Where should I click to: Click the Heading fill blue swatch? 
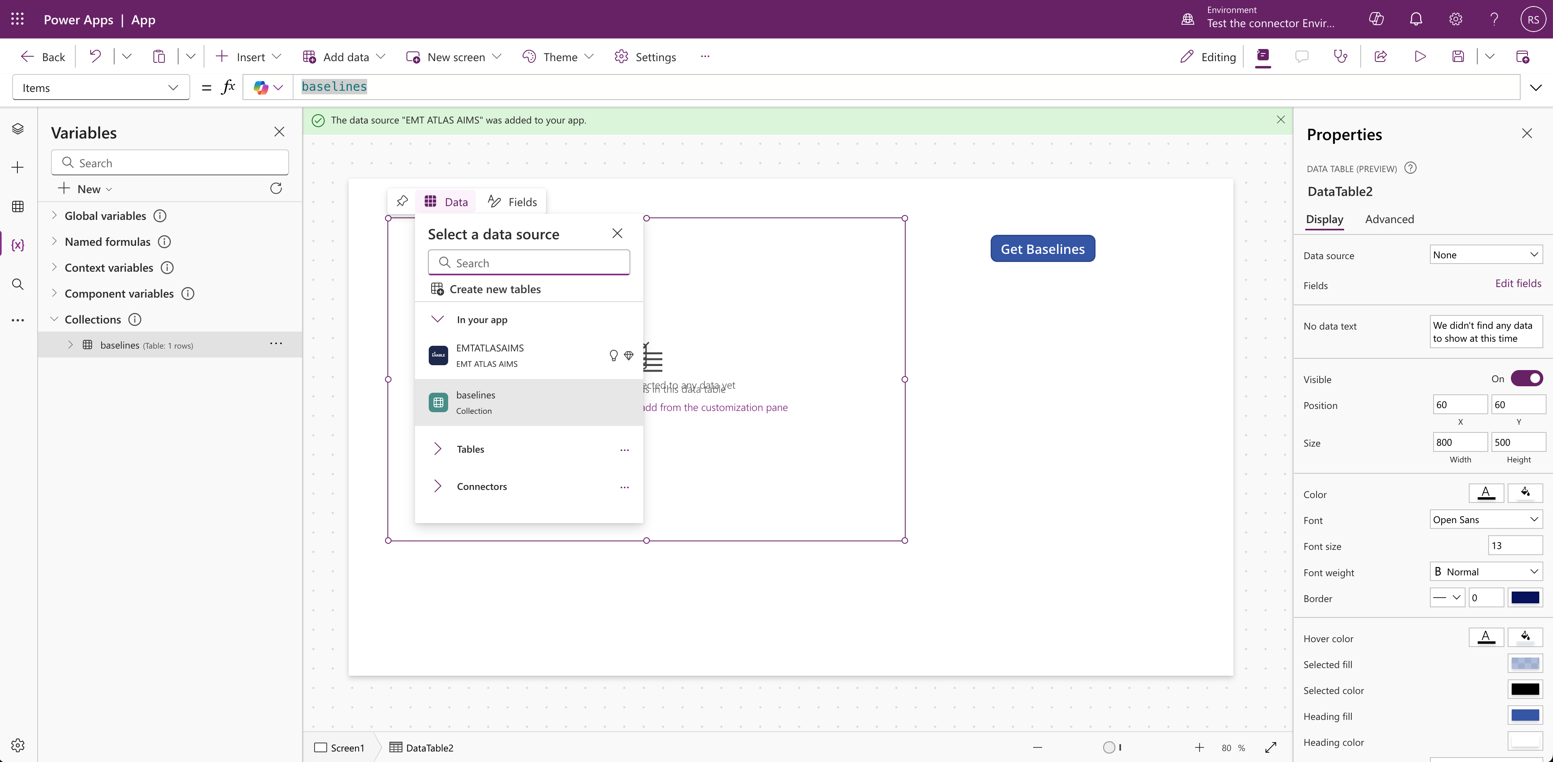point(1525,715)
